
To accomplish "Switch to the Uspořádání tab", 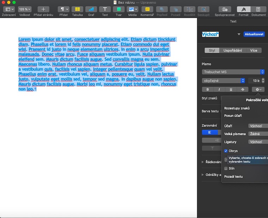I will click(x=232, y=50).
